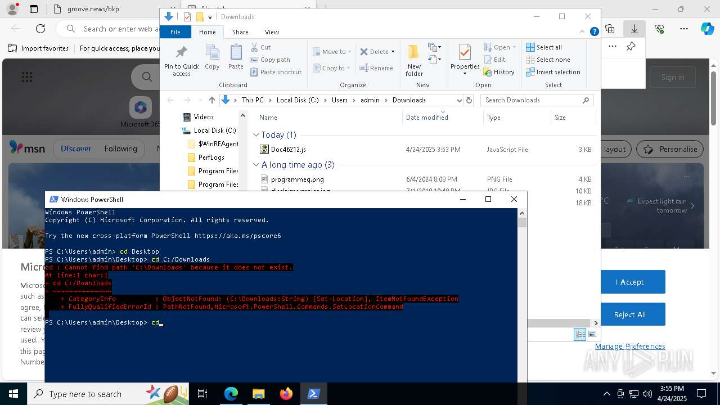The image size is (720, 405).
Task: Collapse the Today (1) group
Action: pyautogui.click(x=256, y=135)
